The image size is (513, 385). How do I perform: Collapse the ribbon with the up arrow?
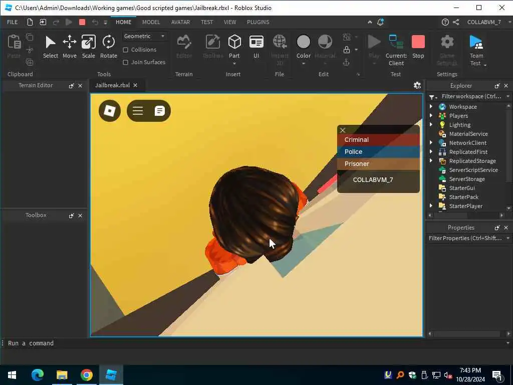(370, 22)
